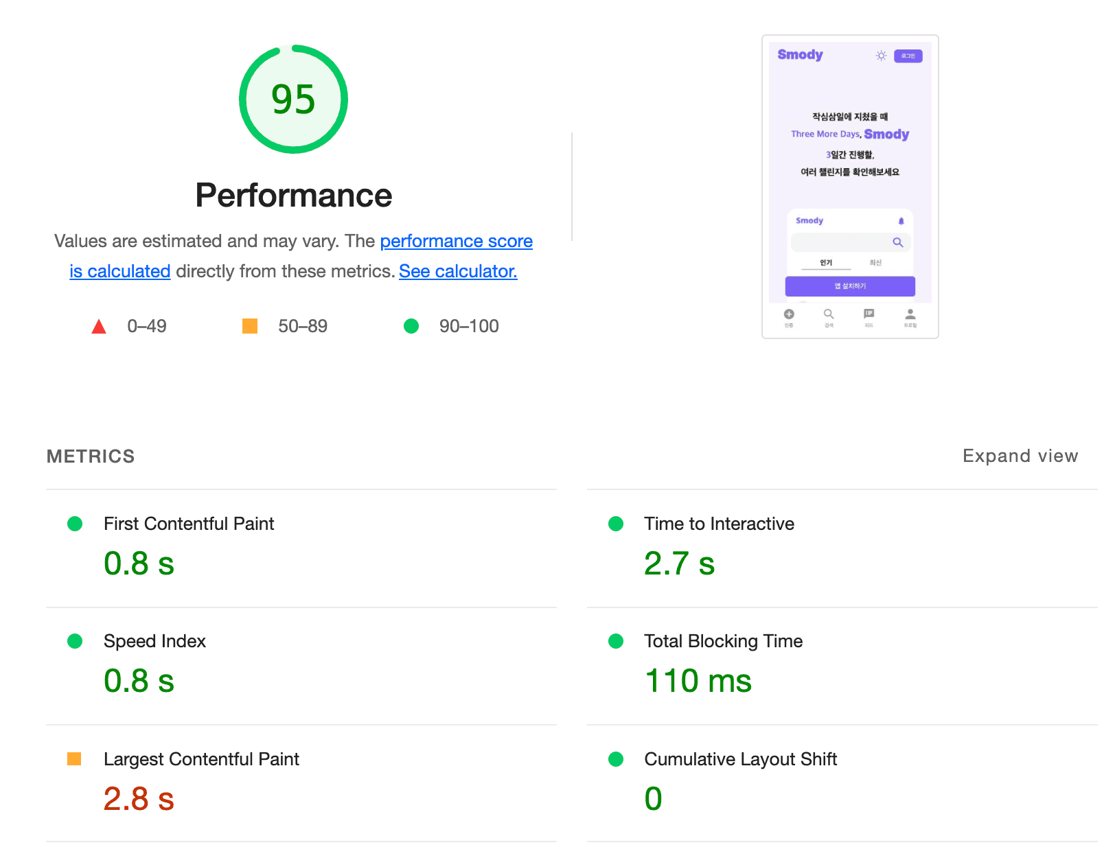The image size is (1115, 847).
Task: Click the bell notification icon in preview
Action: pyautogui.click(x=901, y=221)
